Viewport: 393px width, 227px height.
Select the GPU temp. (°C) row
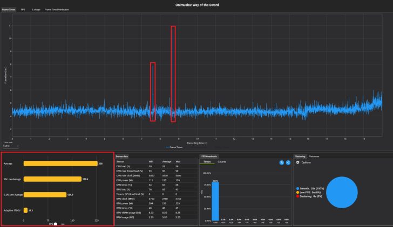click(157, 208)
